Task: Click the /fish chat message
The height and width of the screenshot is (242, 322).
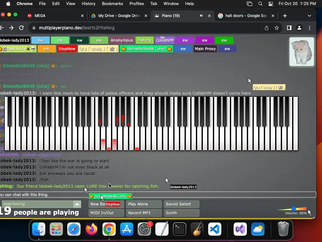Action: 44,180
